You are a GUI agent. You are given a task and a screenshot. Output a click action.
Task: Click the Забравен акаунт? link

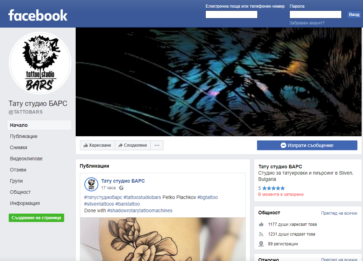(307, 23)
